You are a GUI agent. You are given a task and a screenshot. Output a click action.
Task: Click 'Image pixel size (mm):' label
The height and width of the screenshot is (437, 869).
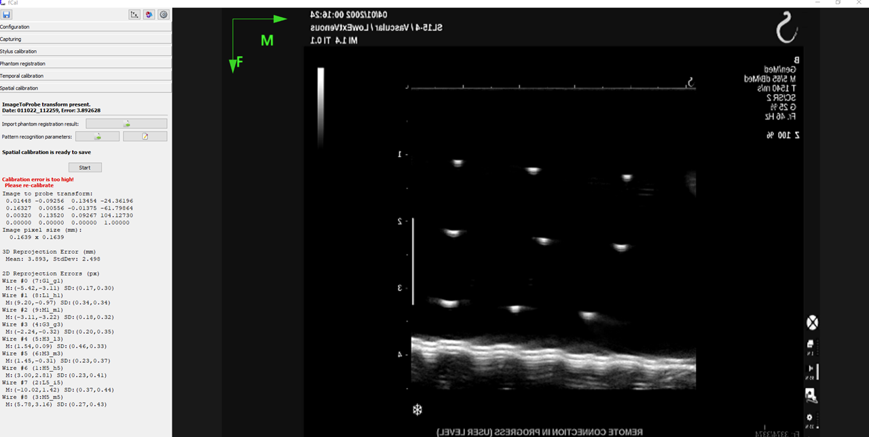(x=42, y=230)
